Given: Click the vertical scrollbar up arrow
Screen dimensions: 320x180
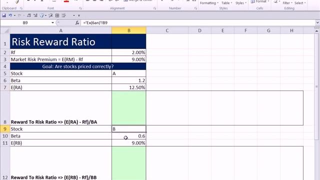Looking at the screenshot, I should point(316,31).
